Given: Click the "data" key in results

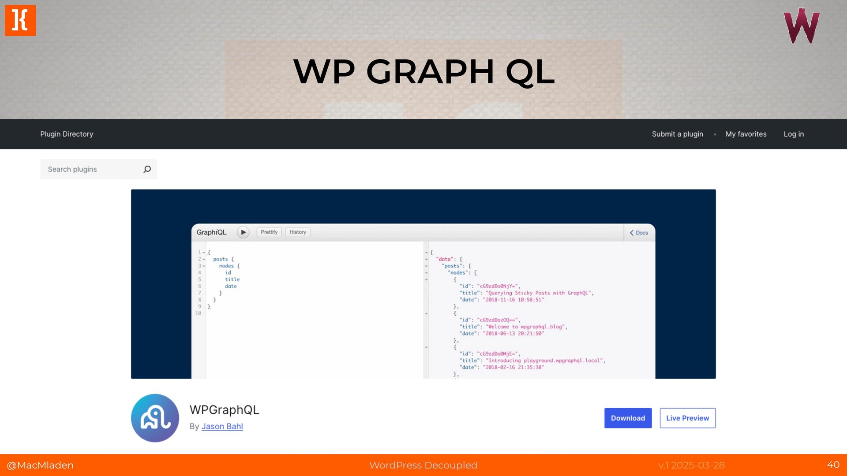Looking at the screenshot, I should pyautogui.click(x=445, y=259).
